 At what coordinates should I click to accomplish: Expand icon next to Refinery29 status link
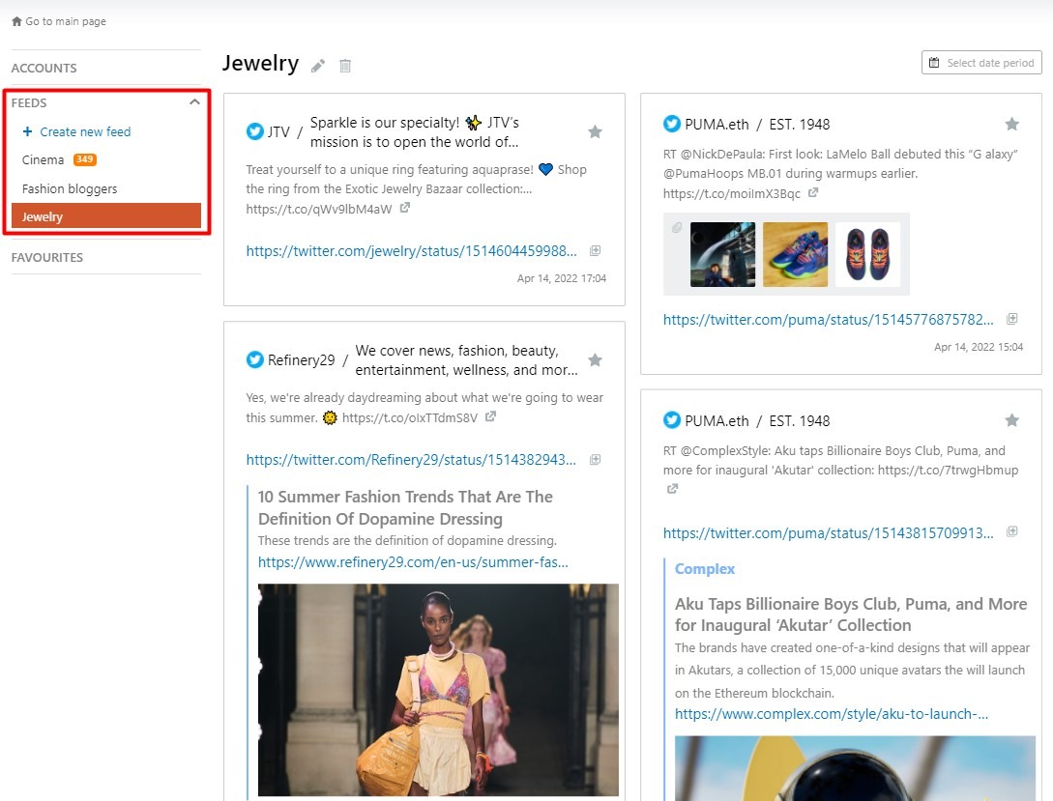595,460
